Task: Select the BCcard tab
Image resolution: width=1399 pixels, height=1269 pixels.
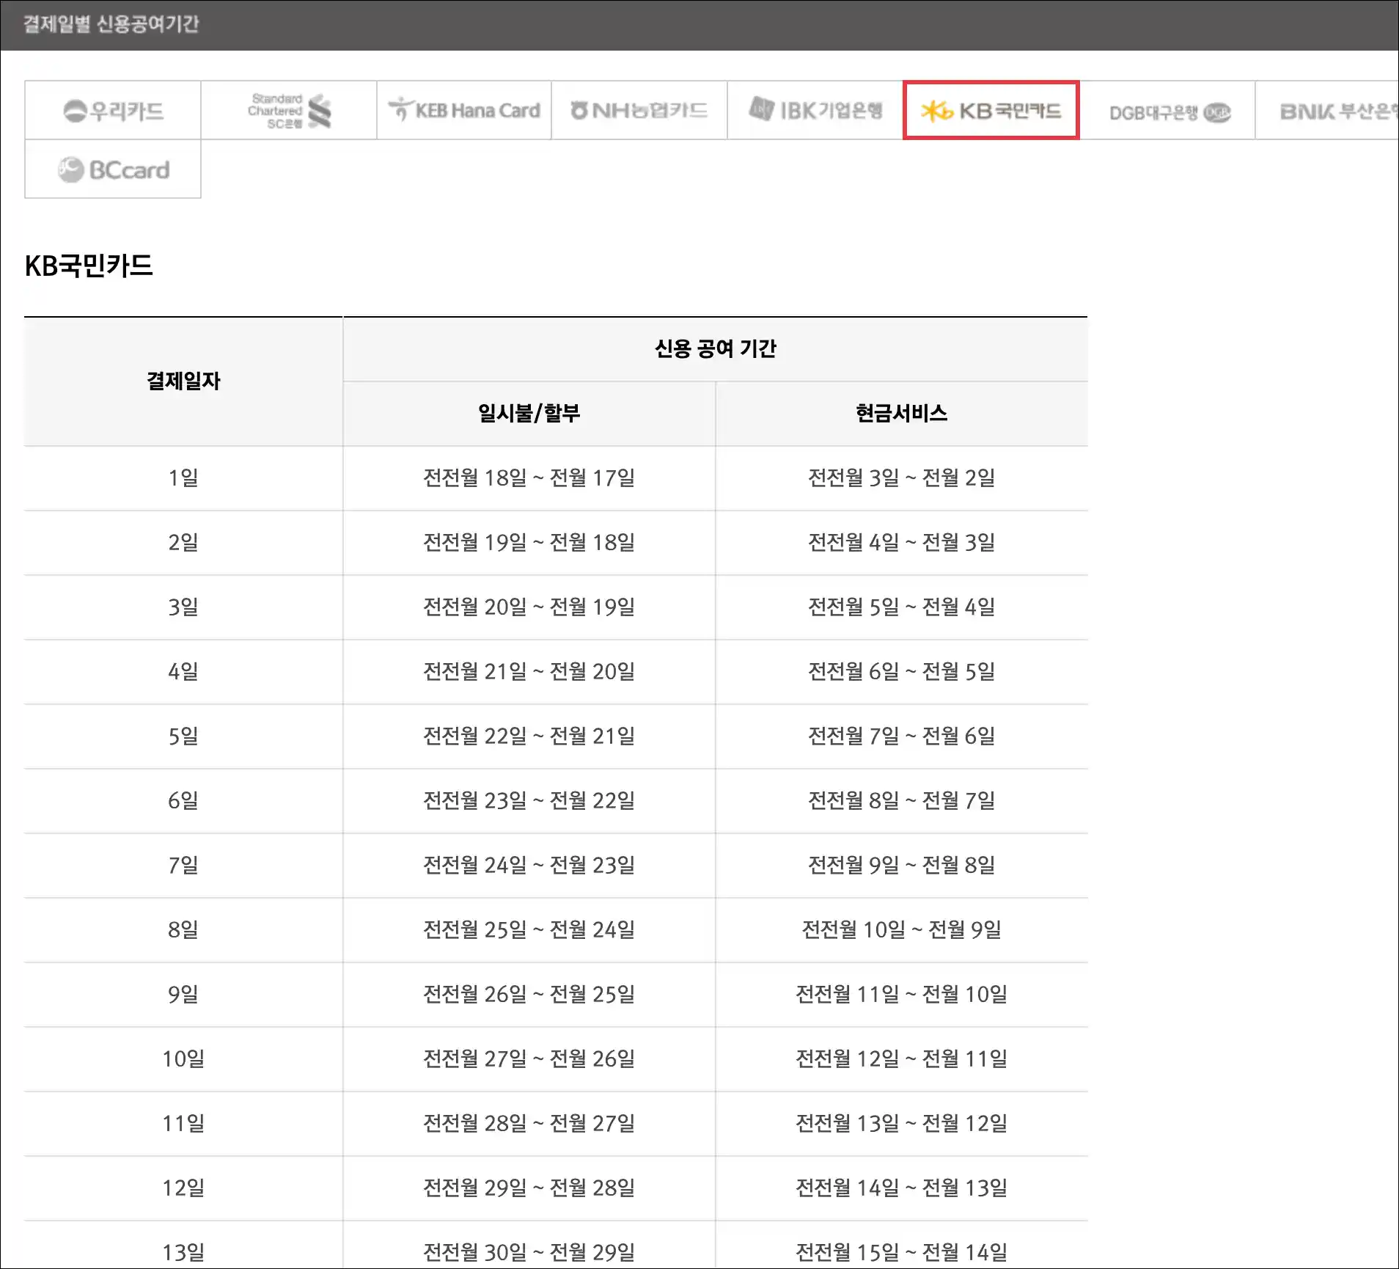Action: (113, 169)
